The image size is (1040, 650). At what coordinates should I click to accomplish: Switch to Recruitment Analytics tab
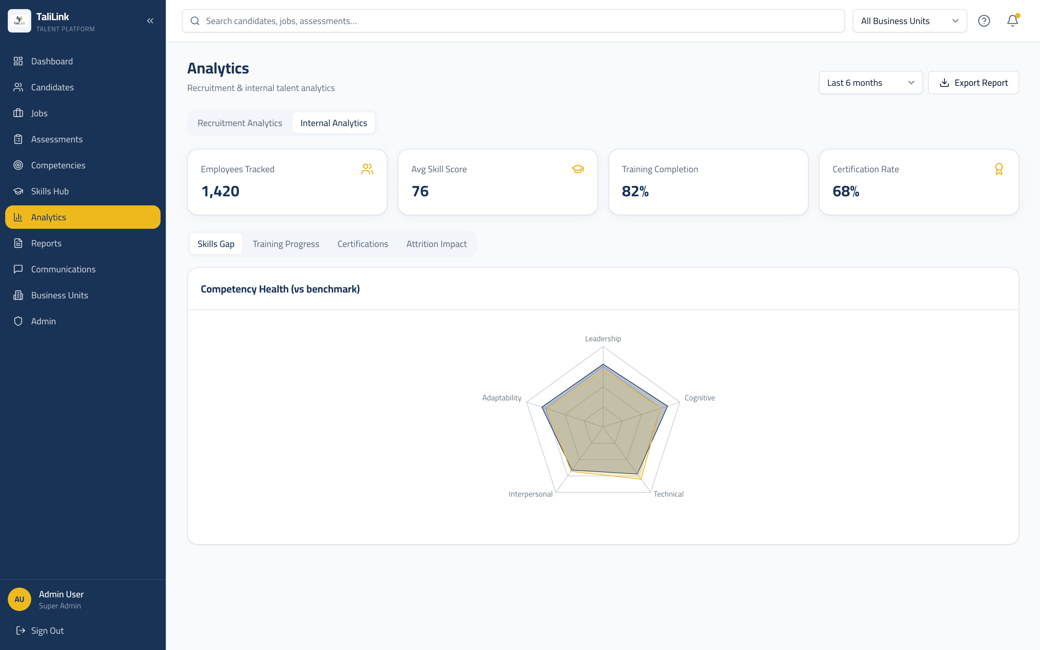(240, 123)
